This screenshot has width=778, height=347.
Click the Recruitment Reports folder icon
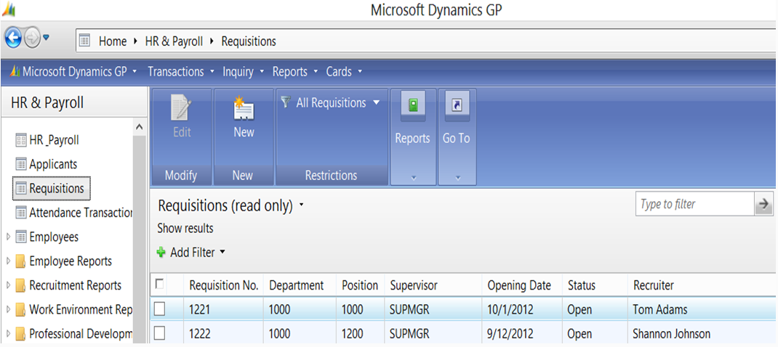point(20,285)
